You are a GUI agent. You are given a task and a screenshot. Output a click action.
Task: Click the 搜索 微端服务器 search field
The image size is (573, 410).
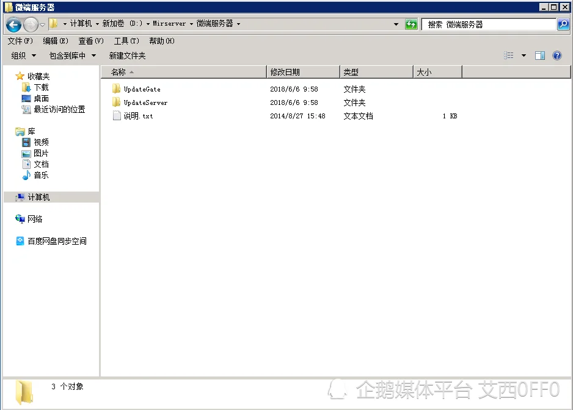[489, 24]
